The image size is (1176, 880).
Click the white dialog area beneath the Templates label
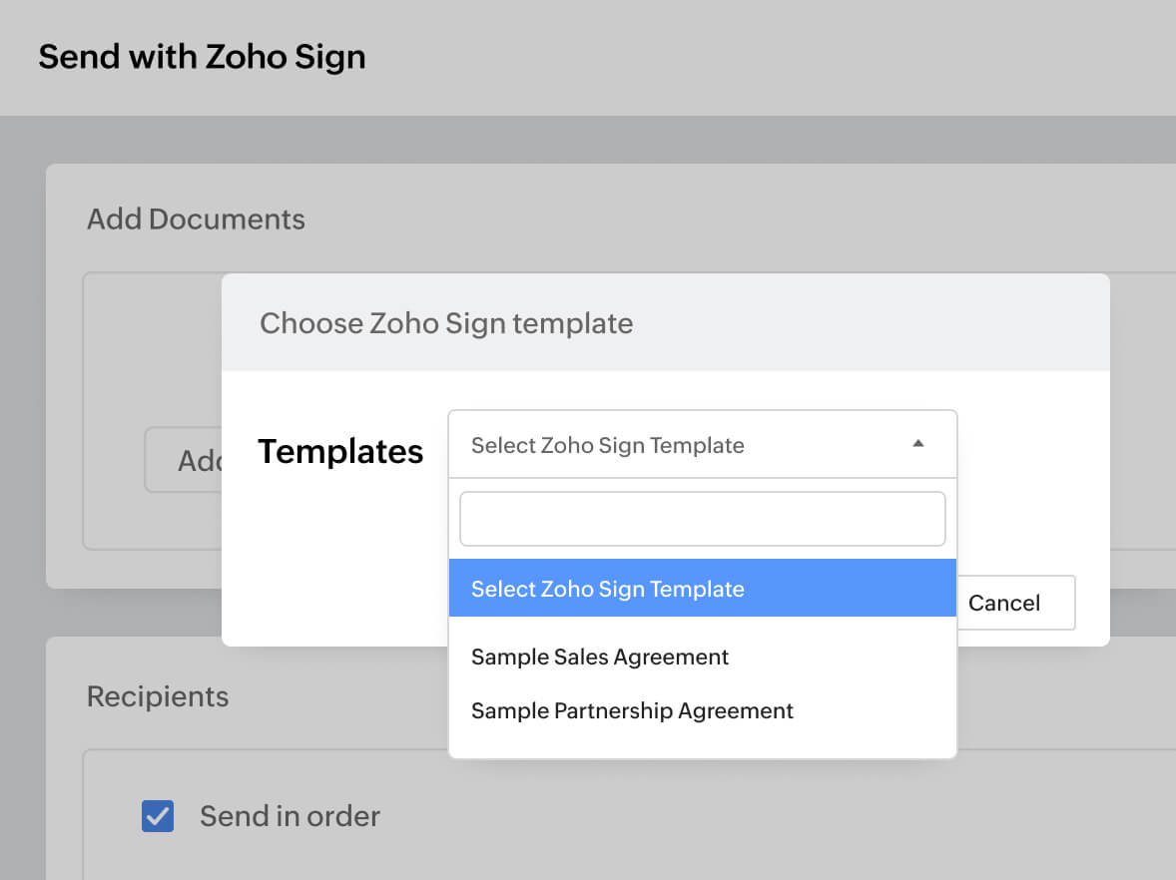click(335, 559)
